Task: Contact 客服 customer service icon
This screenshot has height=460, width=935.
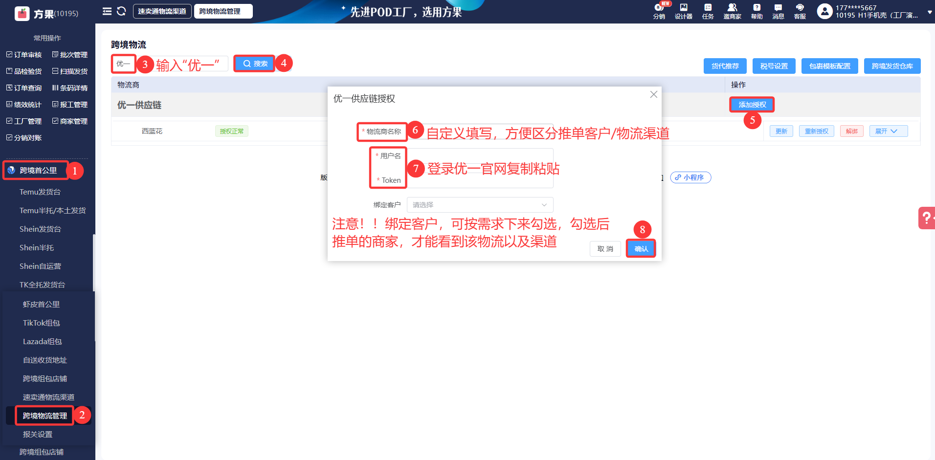Action: tap(800, 11)
